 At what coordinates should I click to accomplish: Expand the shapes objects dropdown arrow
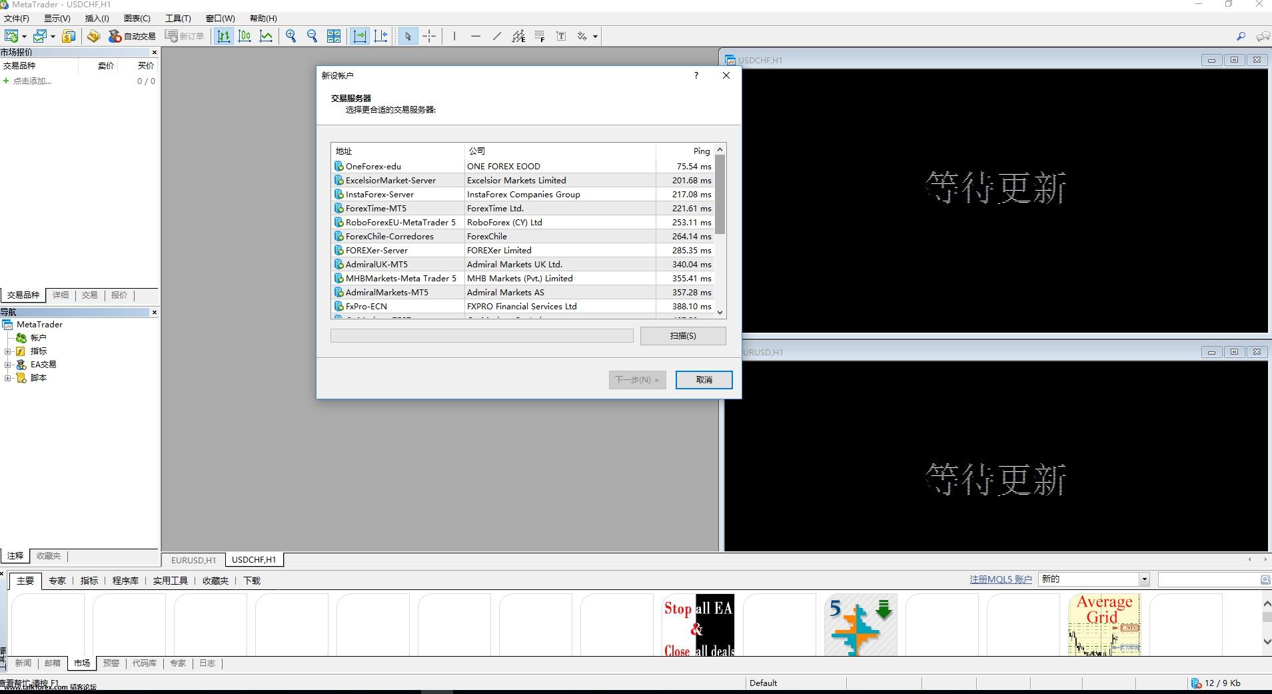click(x=595, y=37)
